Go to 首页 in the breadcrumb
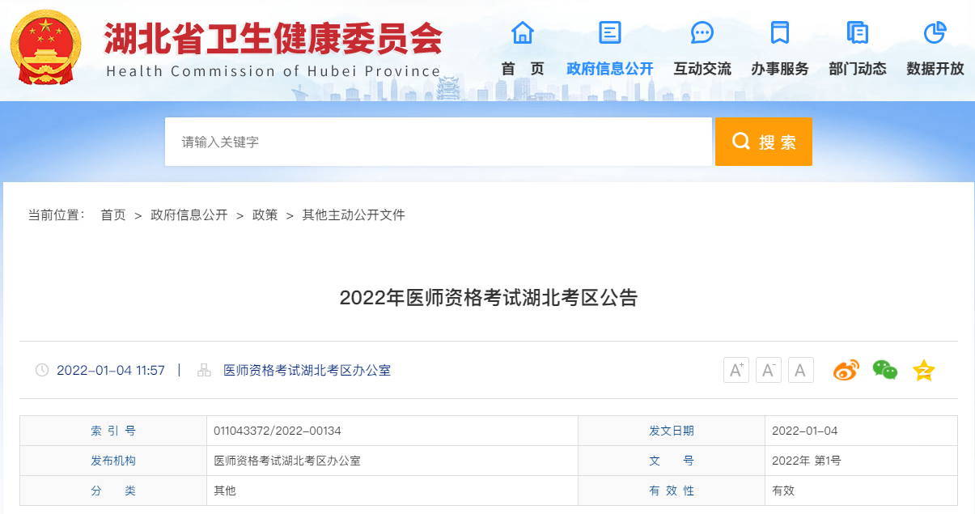 (x=113, y=215)
